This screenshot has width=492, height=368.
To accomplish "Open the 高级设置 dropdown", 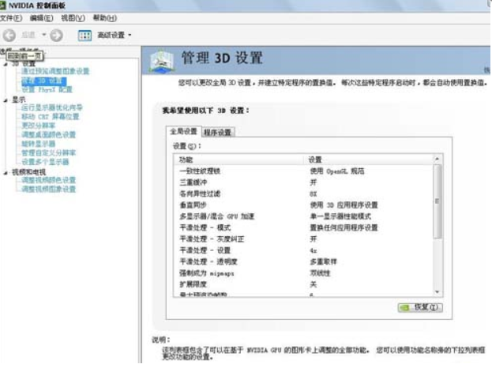I will [x=115, y=35].
